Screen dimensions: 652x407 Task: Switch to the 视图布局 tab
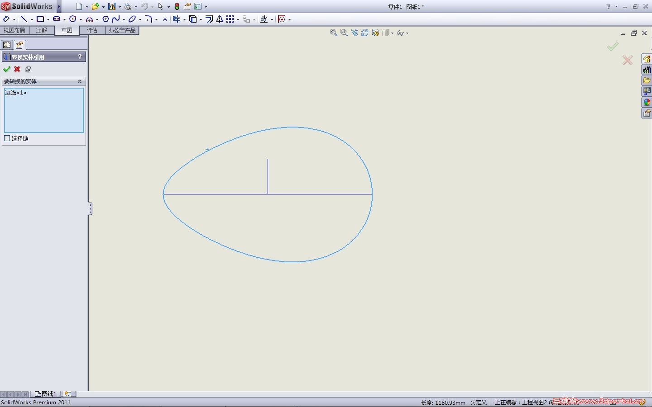pyautogui.click(x=14, y=30)
